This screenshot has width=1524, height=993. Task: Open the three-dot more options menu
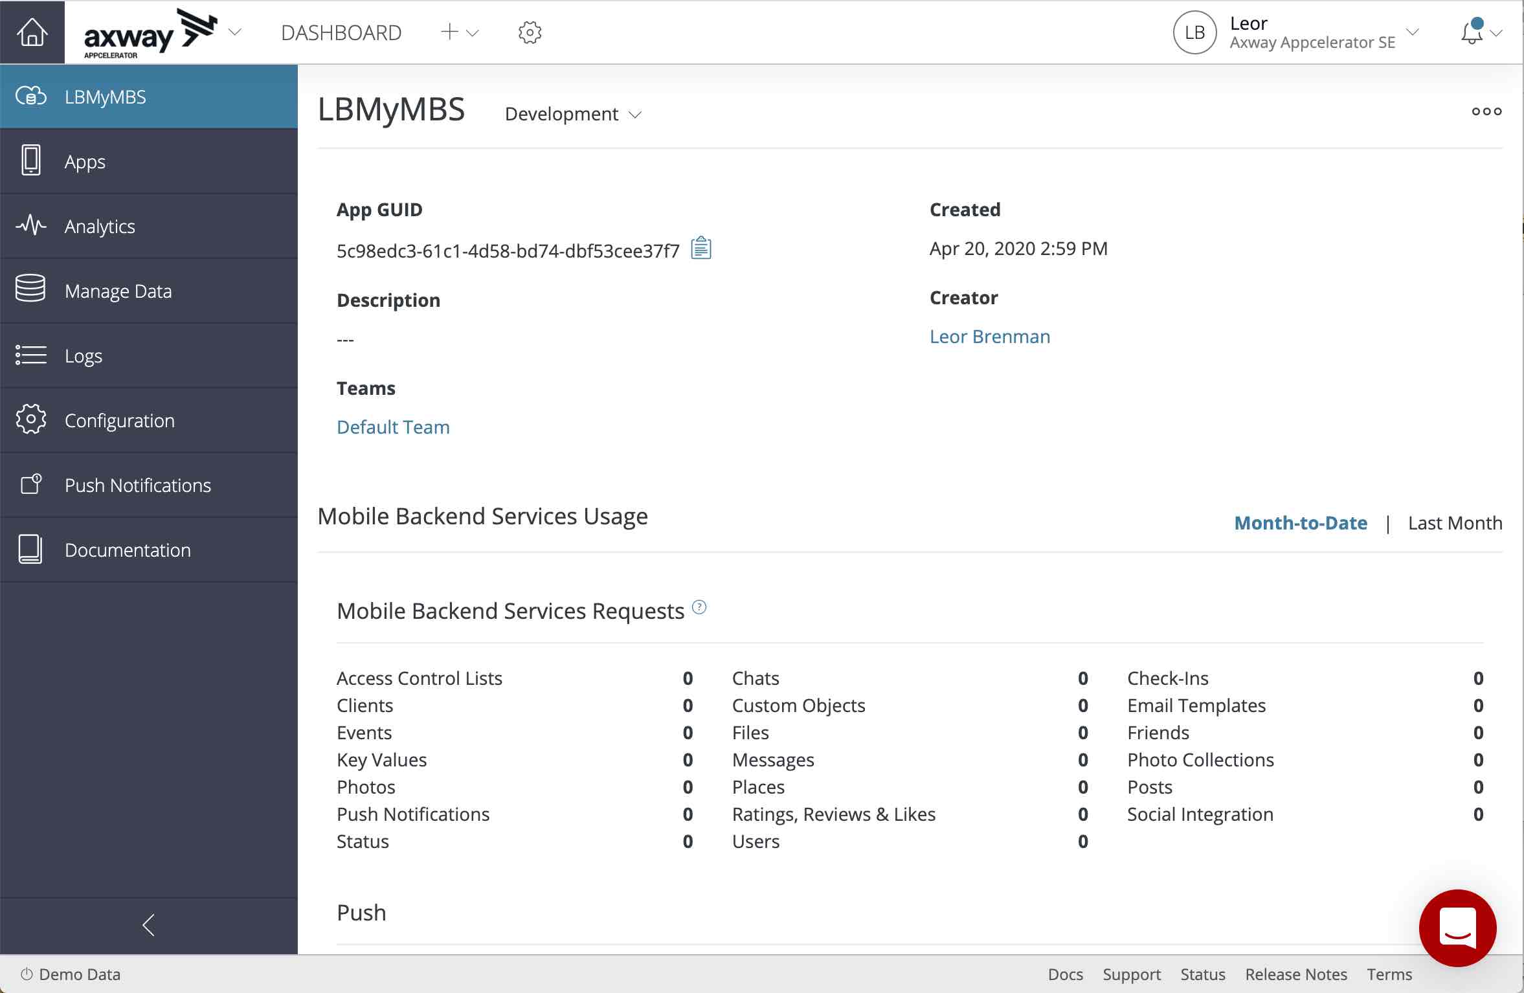(1486, 111)
